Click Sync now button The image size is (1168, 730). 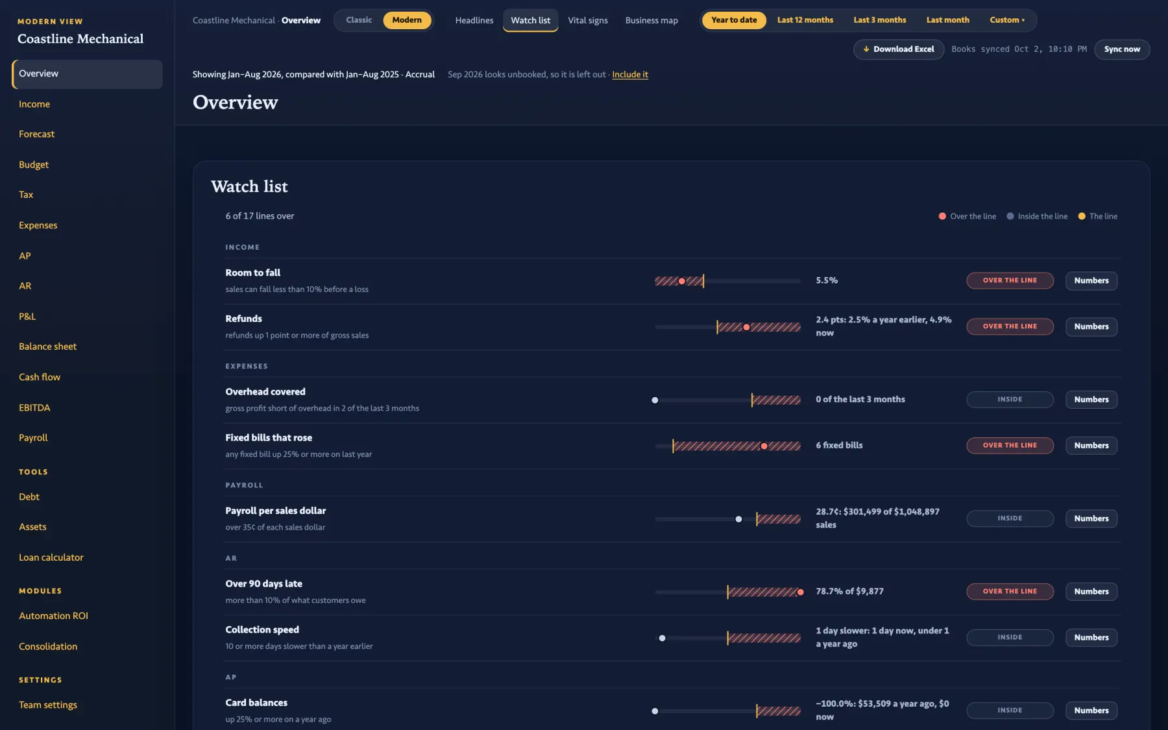coord(1122,49)
